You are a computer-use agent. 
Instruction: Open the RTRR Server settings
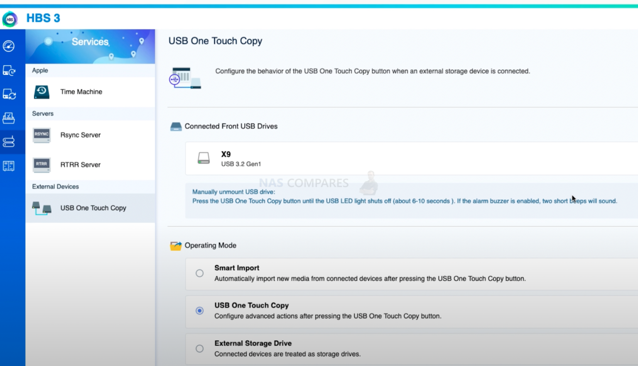click(x=80, y=165)
